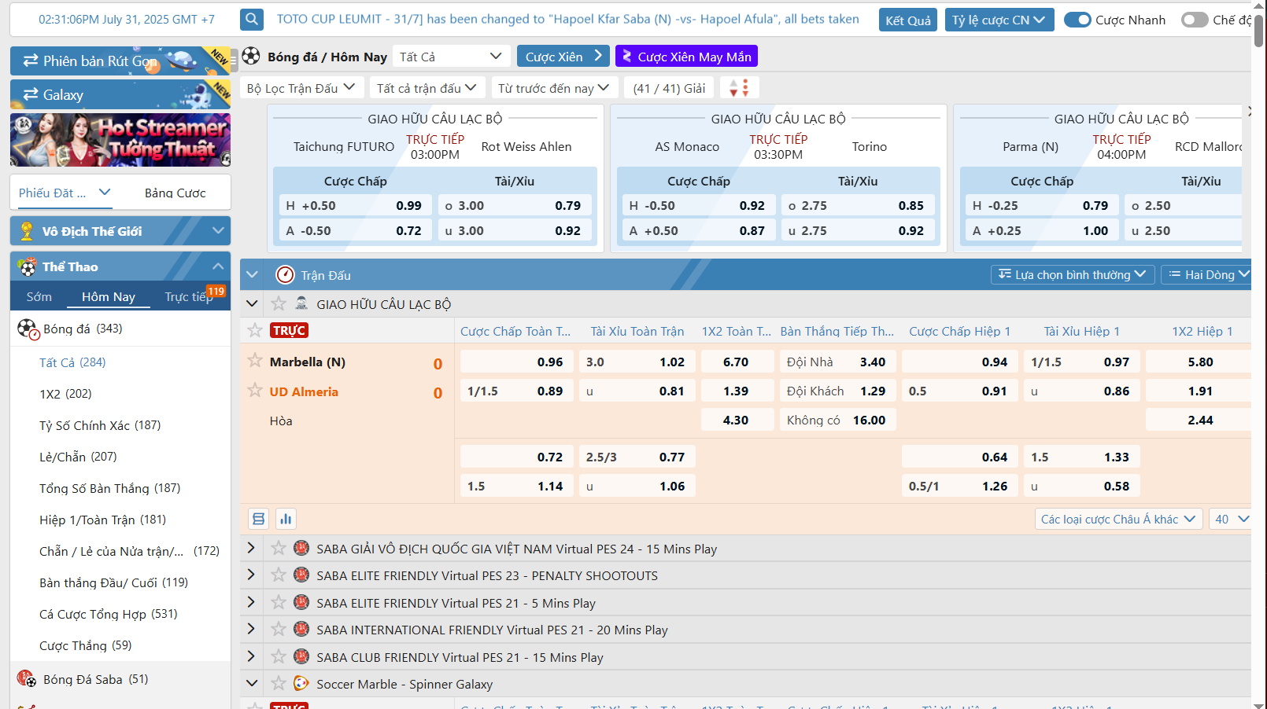1267x709 pixels.
Task: Favorite Marbella (N) with star icon
Action: point(255,361)
